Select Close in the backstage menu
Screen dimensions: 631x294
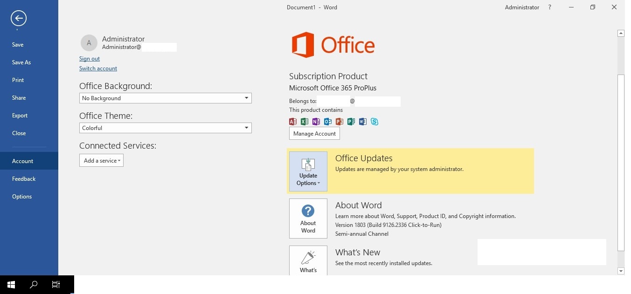click(x=29, y=133)
